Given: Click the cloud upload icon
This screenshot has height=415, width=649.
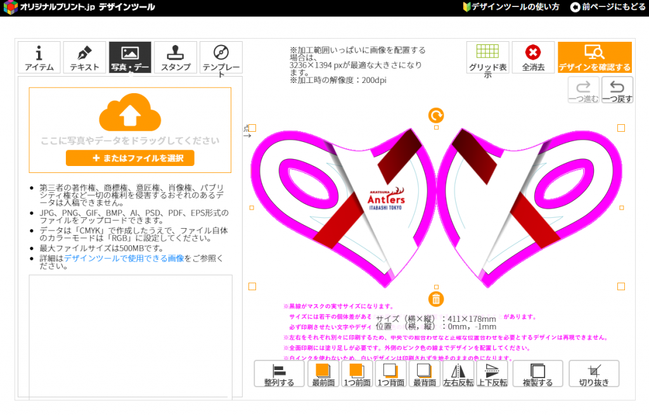Looking at the screenshot, I should point(130,112).
